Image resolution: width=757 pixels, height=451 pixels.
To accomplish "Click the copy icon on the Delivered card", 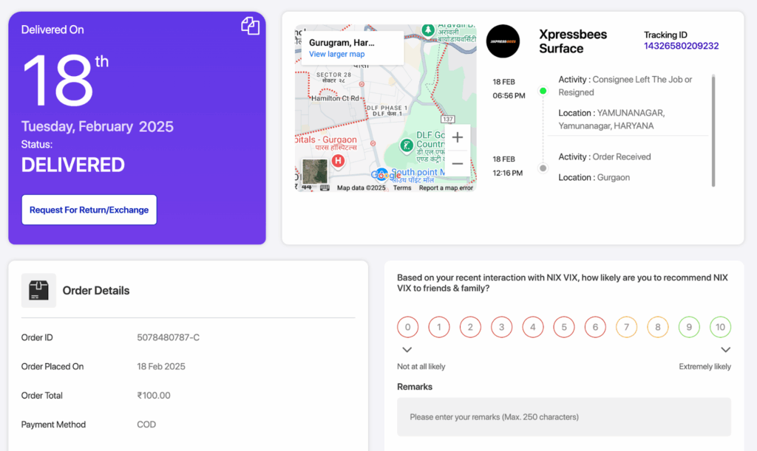I will point(250,27).
